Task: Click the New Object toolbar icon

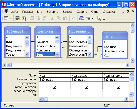Action: (x=88, y=18)
